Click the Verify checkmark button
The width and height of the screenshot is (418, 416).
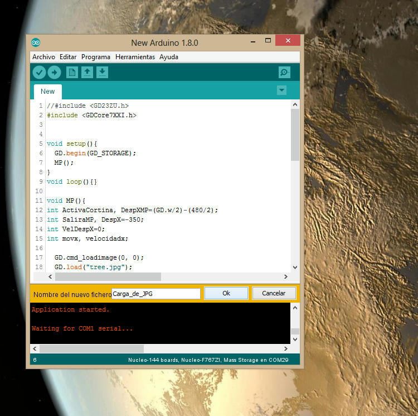39,73
